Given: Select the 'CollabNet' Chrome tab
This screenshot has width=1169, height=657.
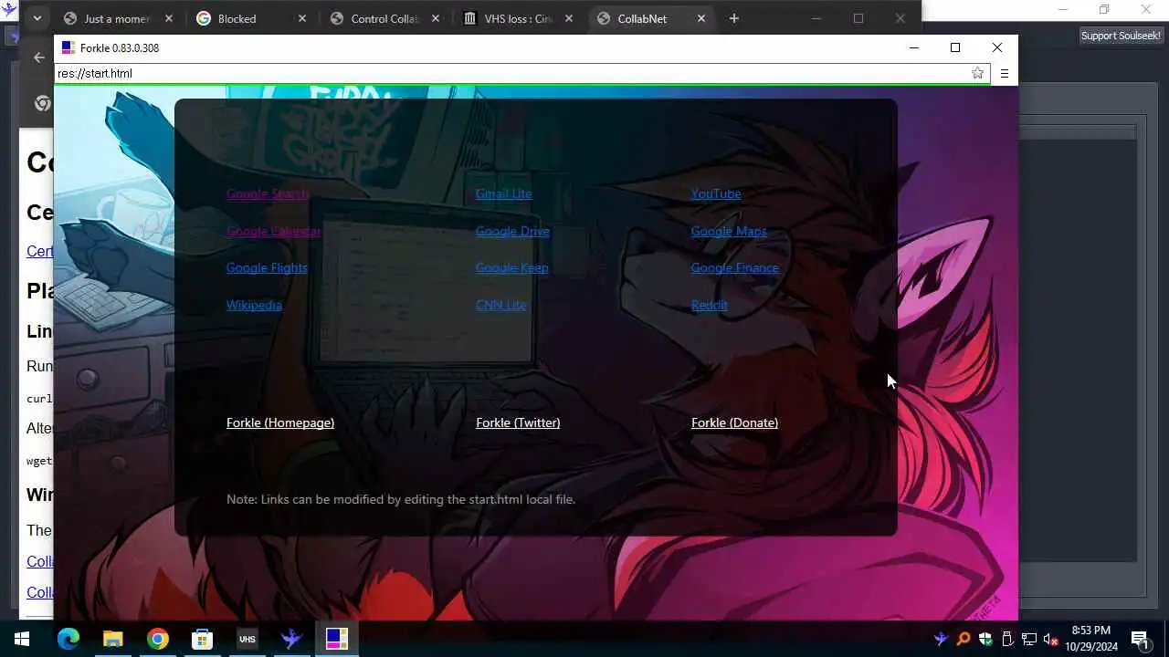Looking at the screenshot, I should click(x=642, y=18).
